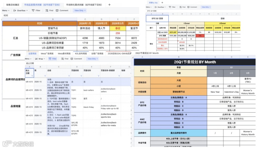
Task: Click the New Year cell
Action: 215,92
